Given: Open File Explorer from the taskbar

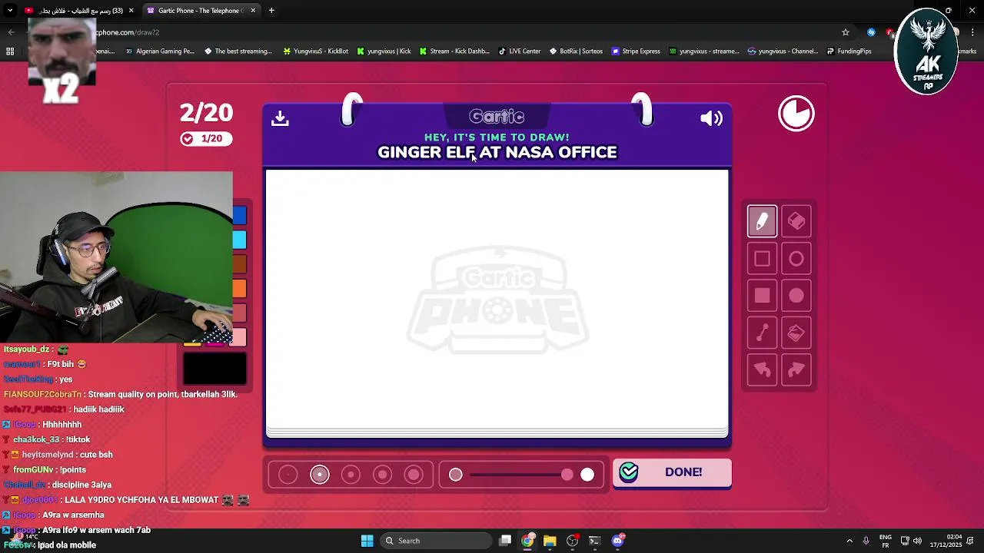Looking at the screenshot, I should coord(550,541).
